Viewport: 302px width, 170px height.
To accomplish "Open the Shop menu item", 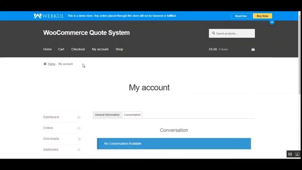I will [119, 49].
